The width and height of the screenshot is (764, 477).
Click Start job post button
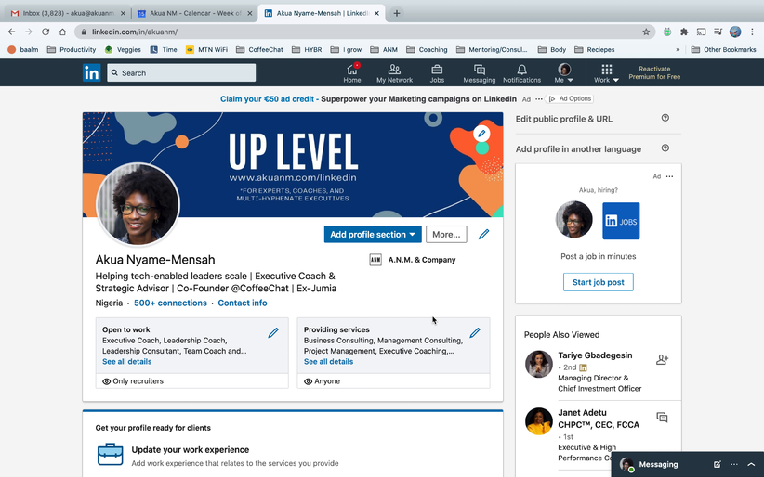pos(599,282)
